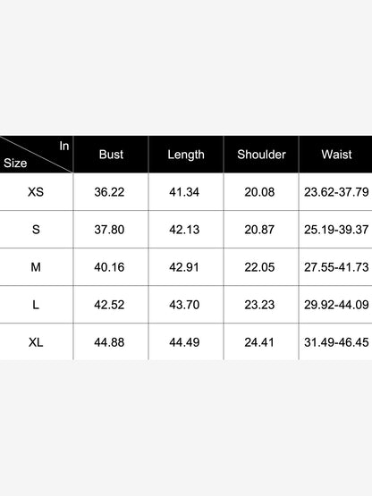Click the XS waist range 23.62-37.79

336,191
